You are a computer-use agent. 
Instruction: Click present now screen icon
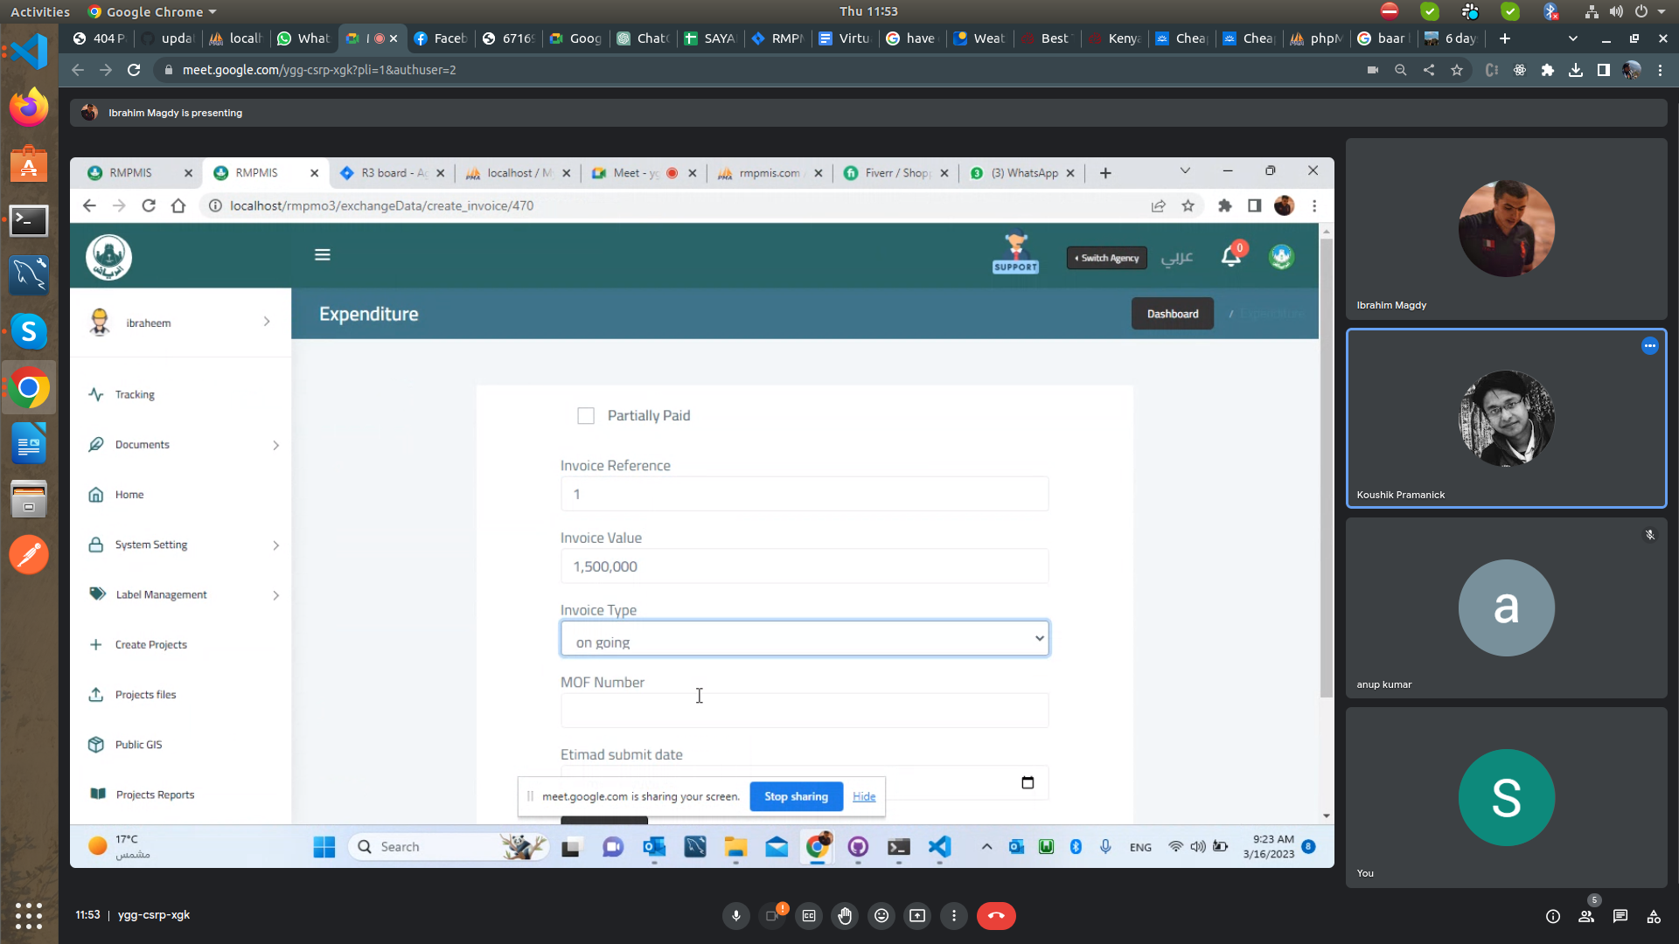[917, 916]
